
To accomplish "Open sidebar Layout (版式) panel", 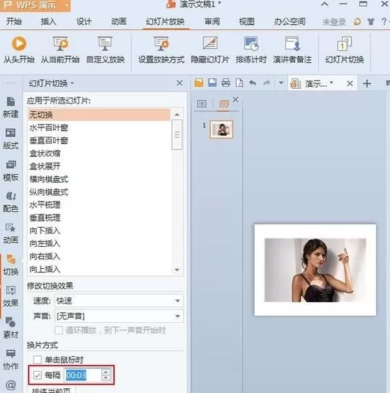I will pyautogui.click(x=11, y=139).
